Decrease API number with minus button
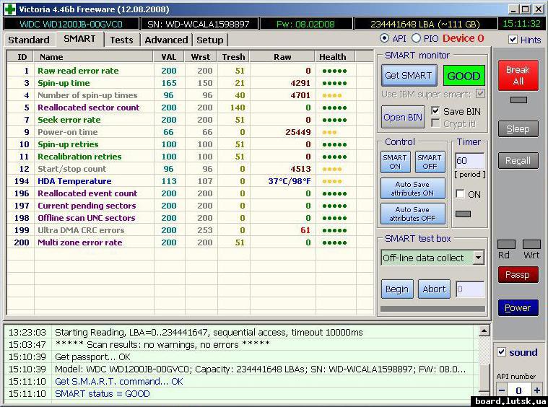548x407 pixels. 501,390
